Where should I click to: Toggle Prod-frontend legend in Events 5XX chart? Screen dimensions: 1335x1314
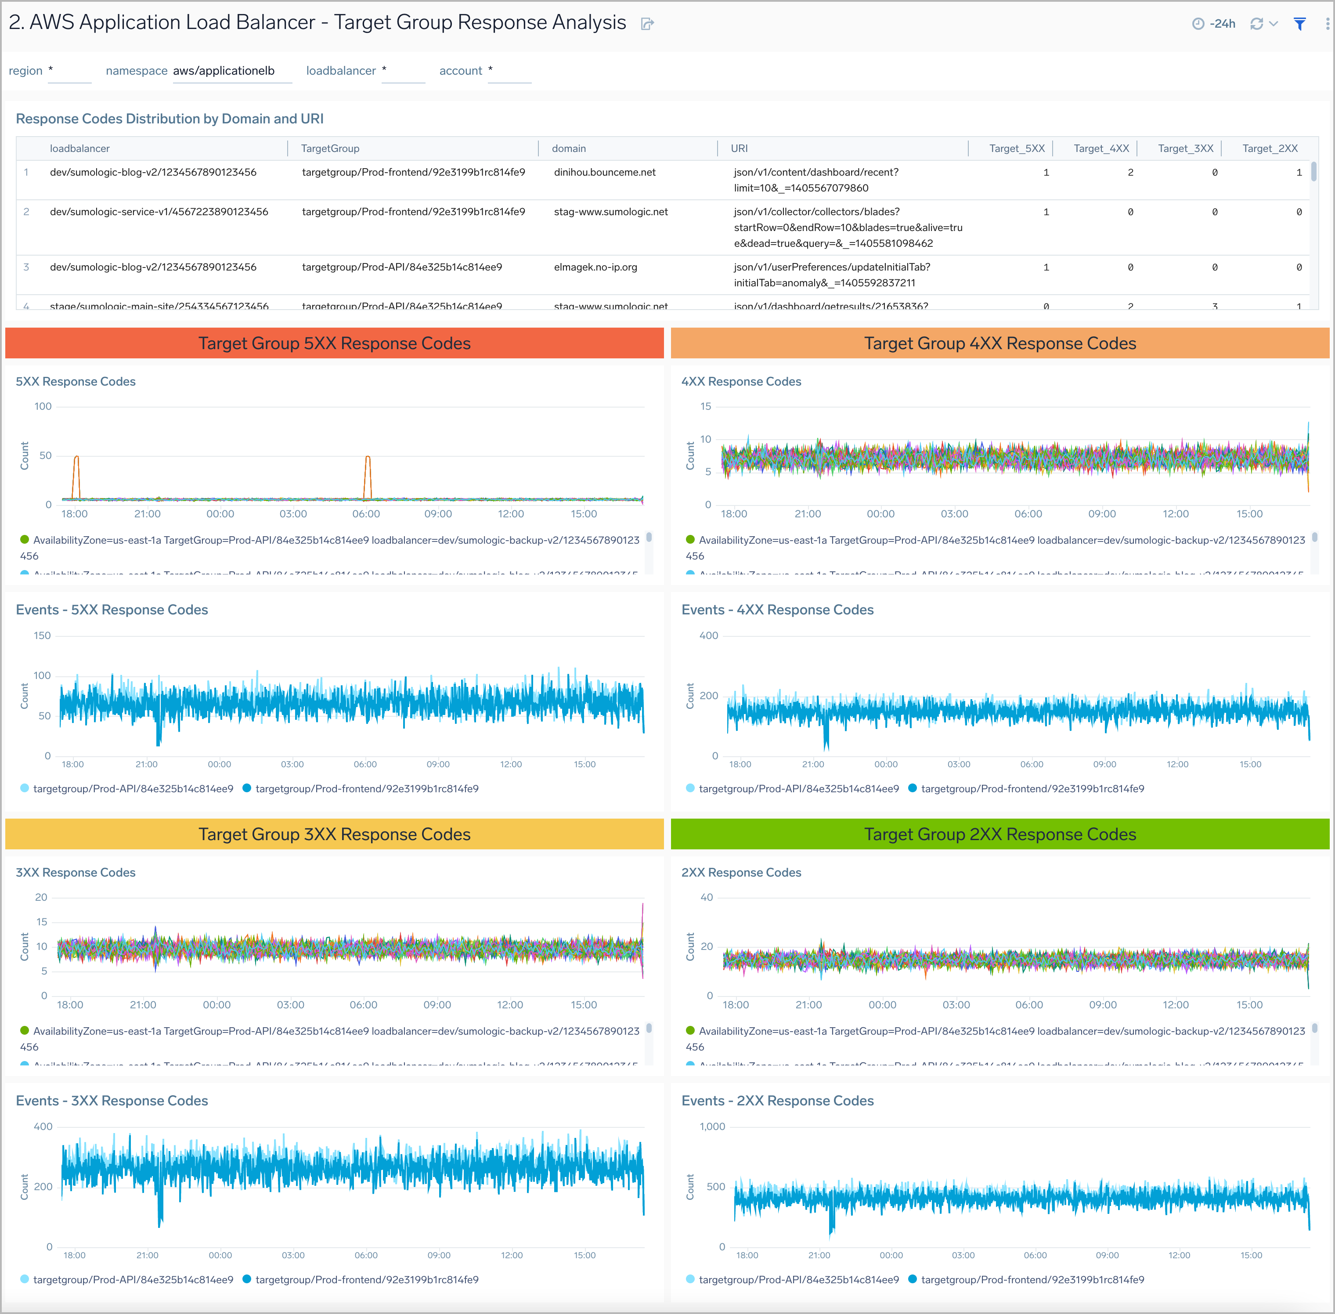point(360,789)
